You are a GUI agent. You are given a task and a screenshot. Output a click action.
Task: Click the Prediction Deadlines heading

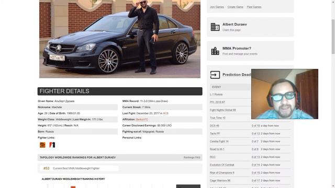click(237, 75)
